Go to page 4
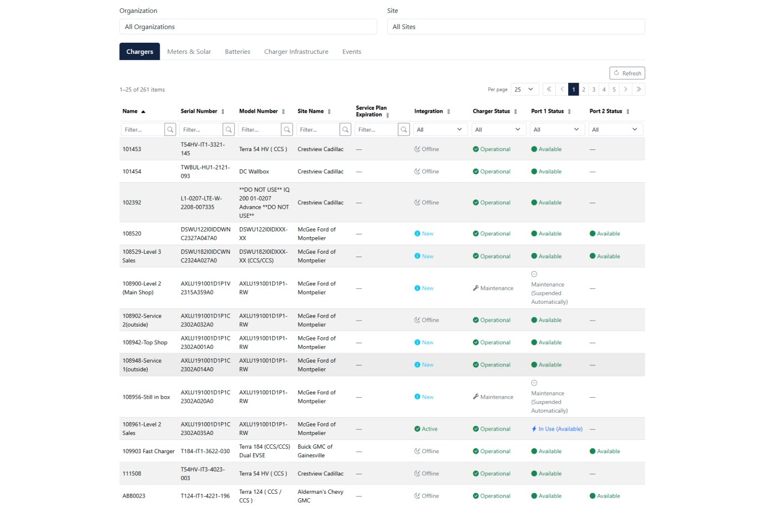This screenshot has height=506, width=764. point(604,89)
